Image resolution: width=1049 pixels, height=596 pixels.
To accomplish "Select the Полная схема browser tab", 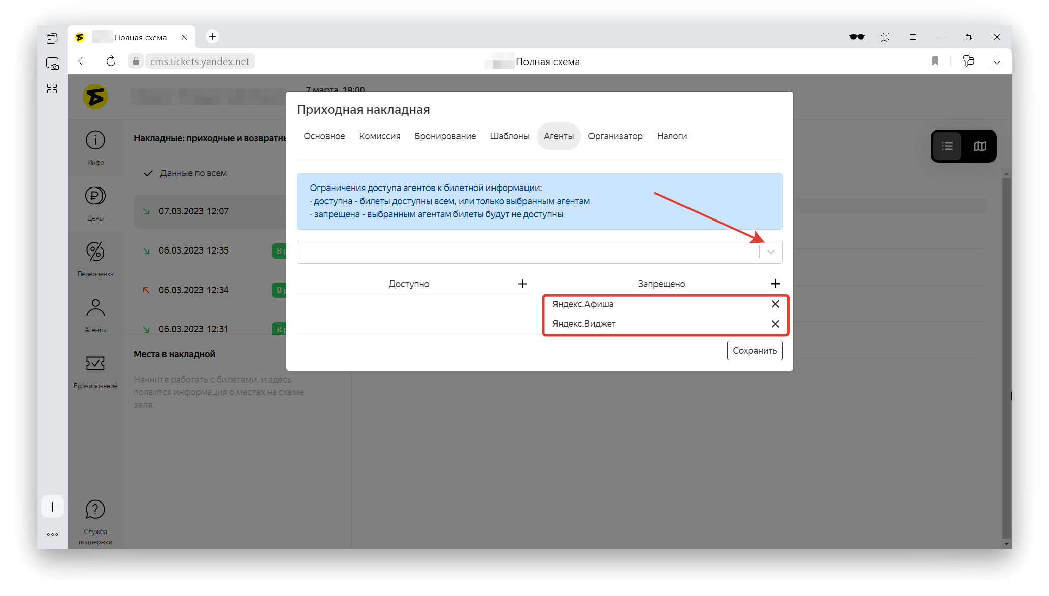I will click(131, 37).
